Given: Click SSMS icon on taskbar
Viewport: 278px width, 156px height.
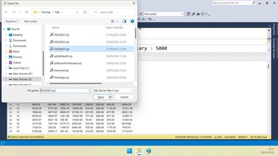Looking at the screenshot, I should point(139,151).
